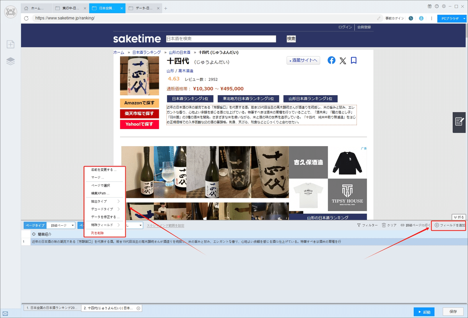Switch to bottom tab 日本全国の日本酒ランキング
This screenshot has height=318, width=468.
tap(52, 308)
